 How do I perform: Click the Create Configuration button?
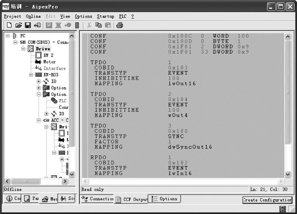(267, 200)
